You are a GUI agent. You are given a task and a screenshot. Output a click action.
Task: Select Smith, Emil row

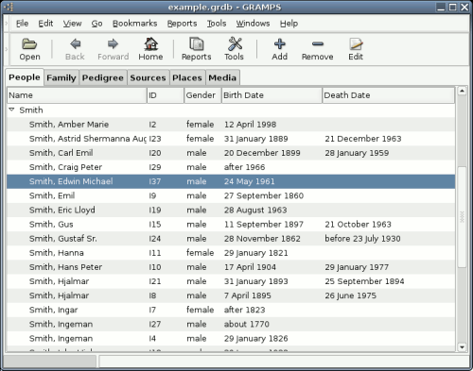pyautogui.click(x=231, y=195)
